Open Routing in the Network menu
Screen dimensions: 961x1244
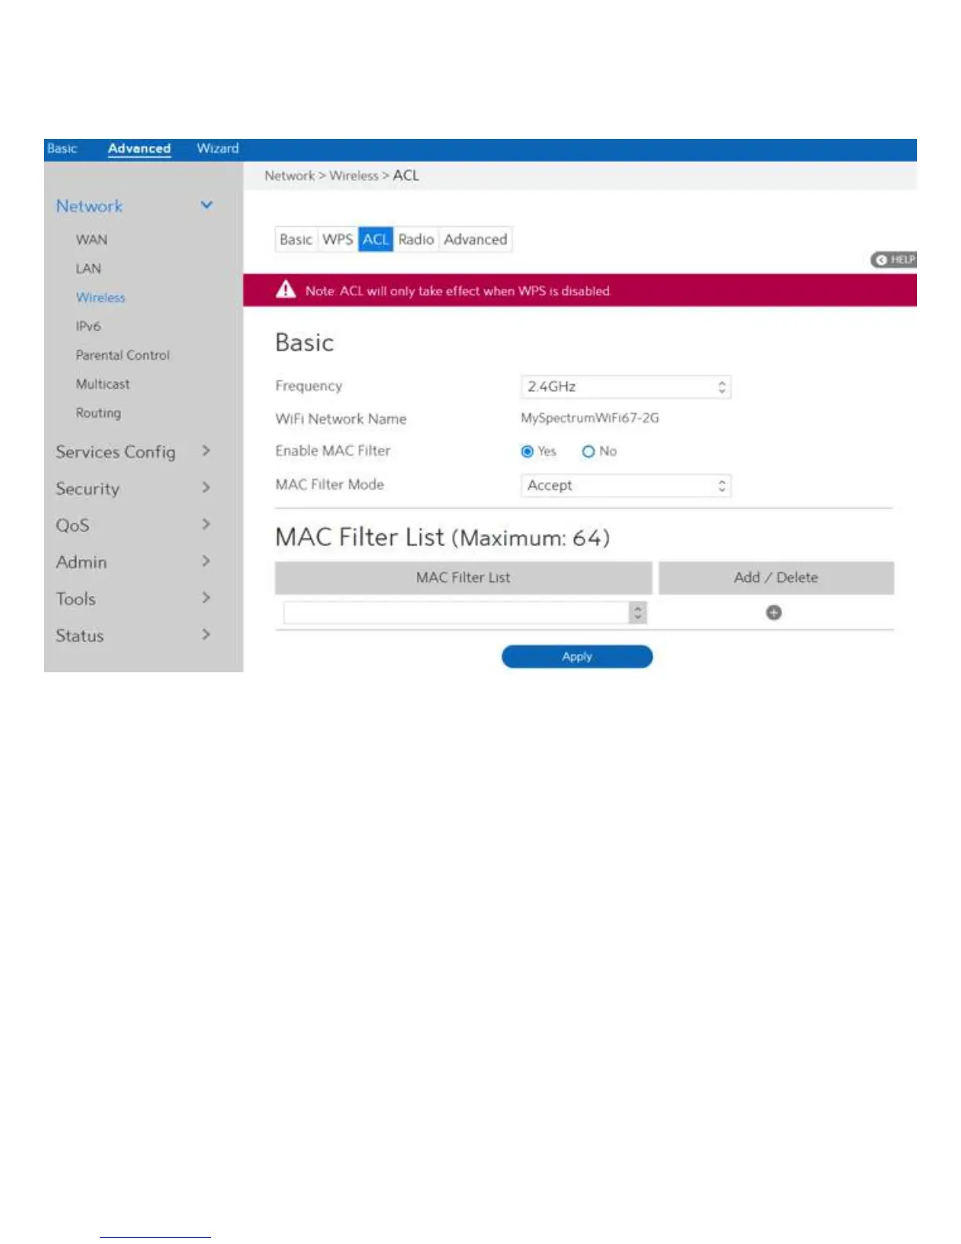(x=98, y=413)
